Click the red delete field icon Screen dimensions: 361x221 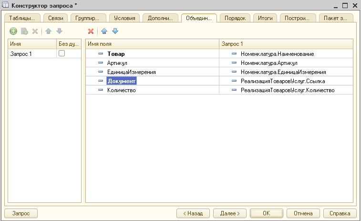91,32
